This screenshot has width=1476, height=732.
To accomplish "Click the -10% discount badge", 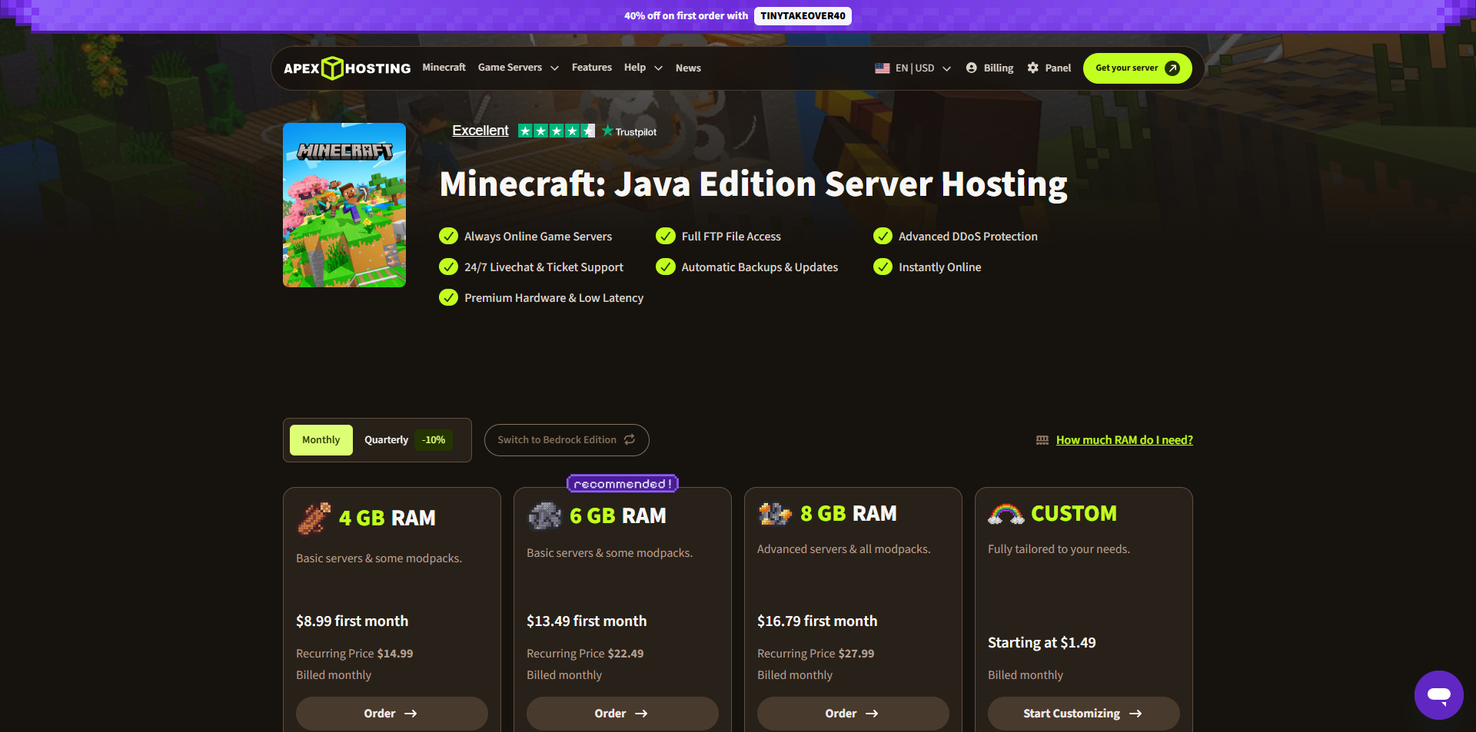I will [434, 440].
